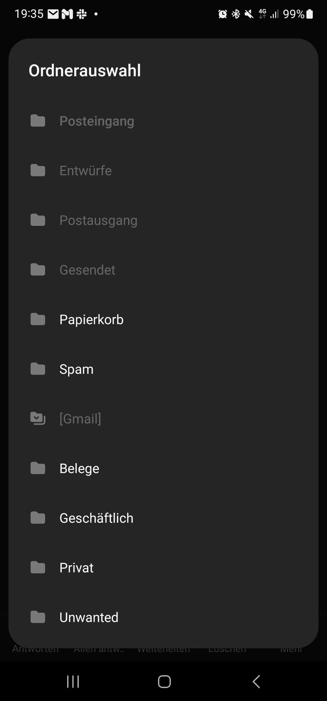Tap the folder icon next to Geschäftlich

[38, 518]
